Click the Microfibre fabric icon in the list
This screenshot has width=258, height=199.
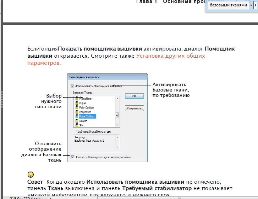(x=77, y=99)
